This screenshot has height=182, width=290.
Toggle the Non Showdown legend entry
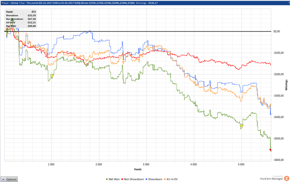click(x=133, y=179)
